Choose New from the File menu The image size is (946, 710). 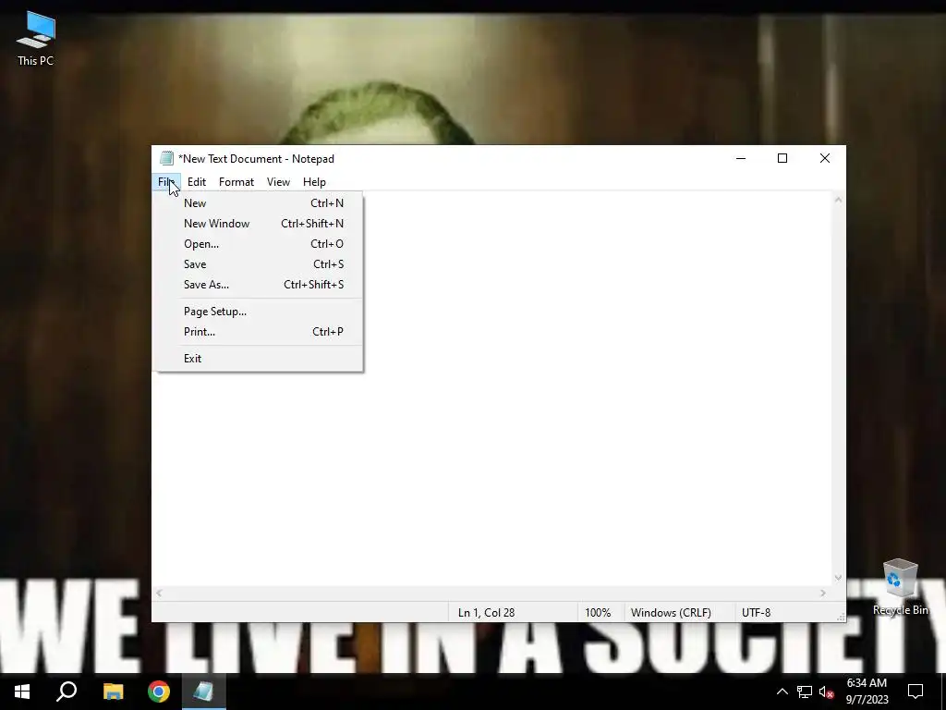260,203
